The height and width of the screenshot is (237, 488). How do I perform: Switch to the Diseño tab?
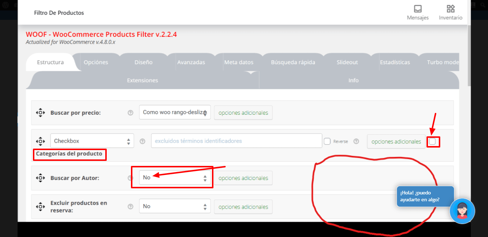pyautogui.click(x=143, y=62)
